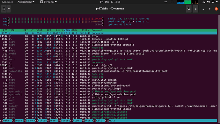220x124 pixels.
Task: Sort by the USER column header
Action: tap(12, 30)
